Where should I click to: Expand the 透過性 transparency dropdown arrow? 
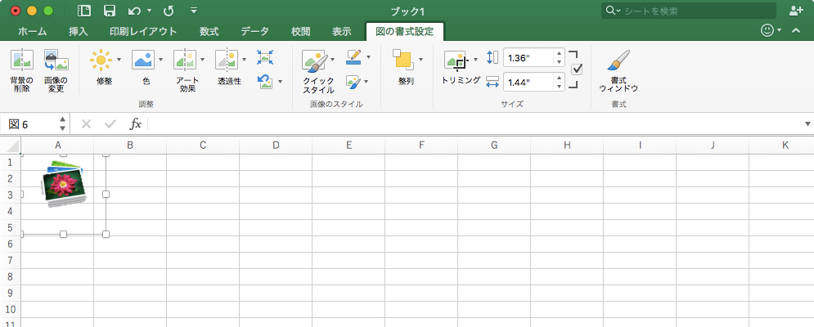coord(244,60)
